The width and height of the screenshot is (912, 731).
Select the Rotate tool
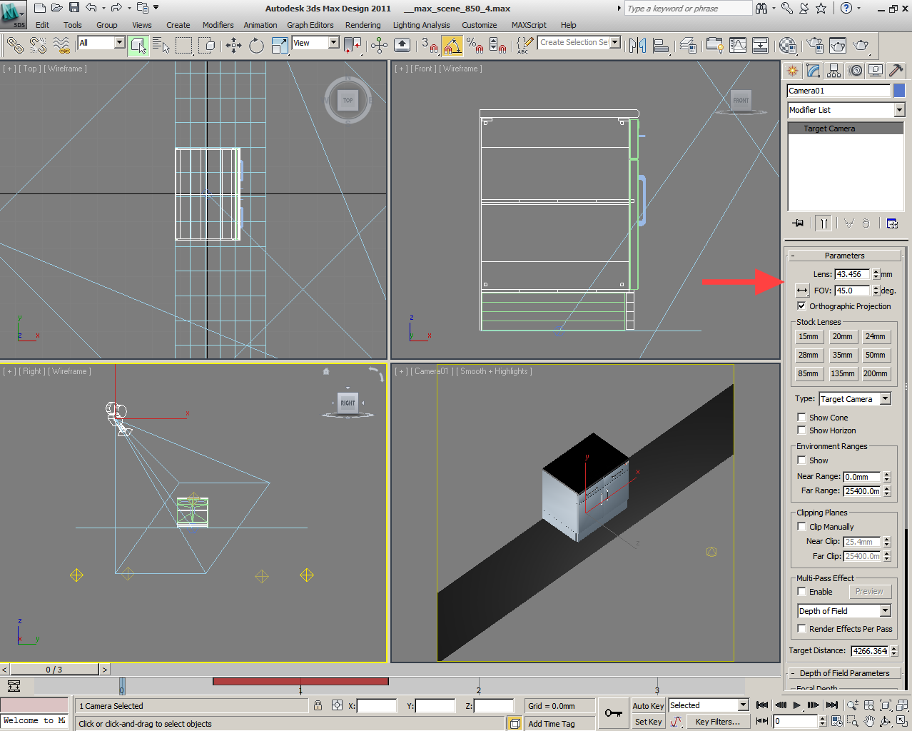tap(256, 46)
